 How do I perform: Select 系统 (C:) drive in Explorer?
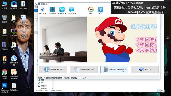[42, 86]
